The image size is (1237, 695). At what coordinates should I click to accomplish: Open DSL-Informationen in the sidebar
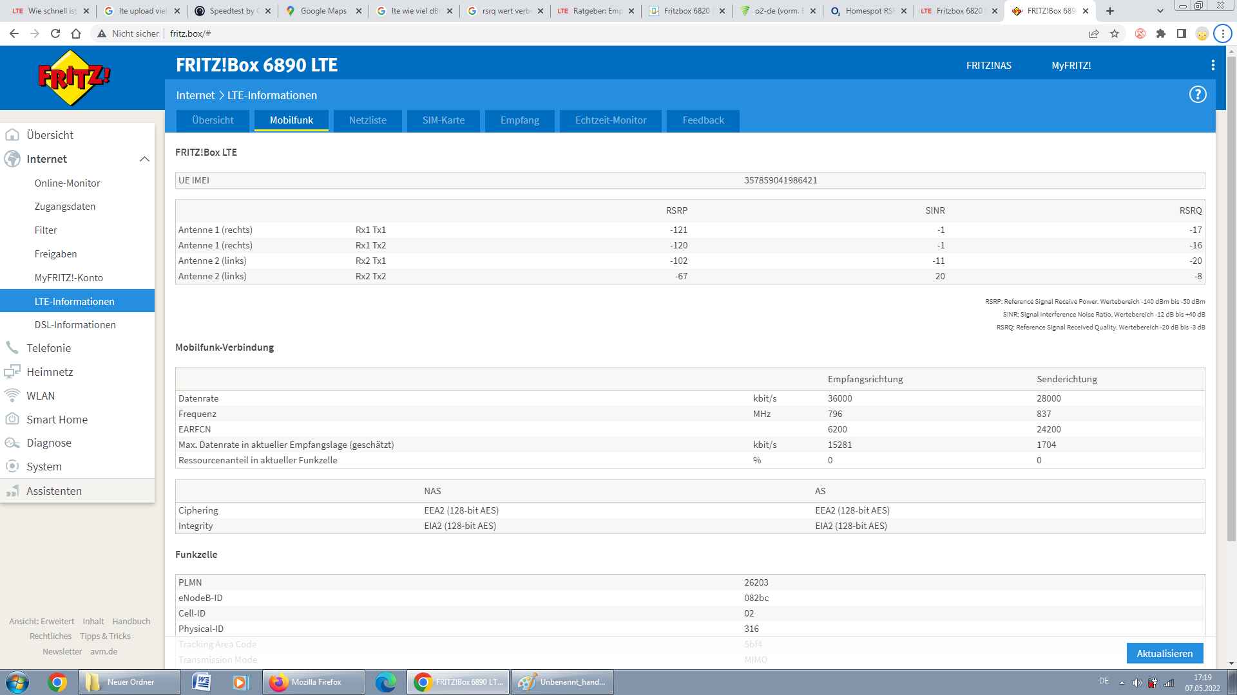click(x=75, y=325)
